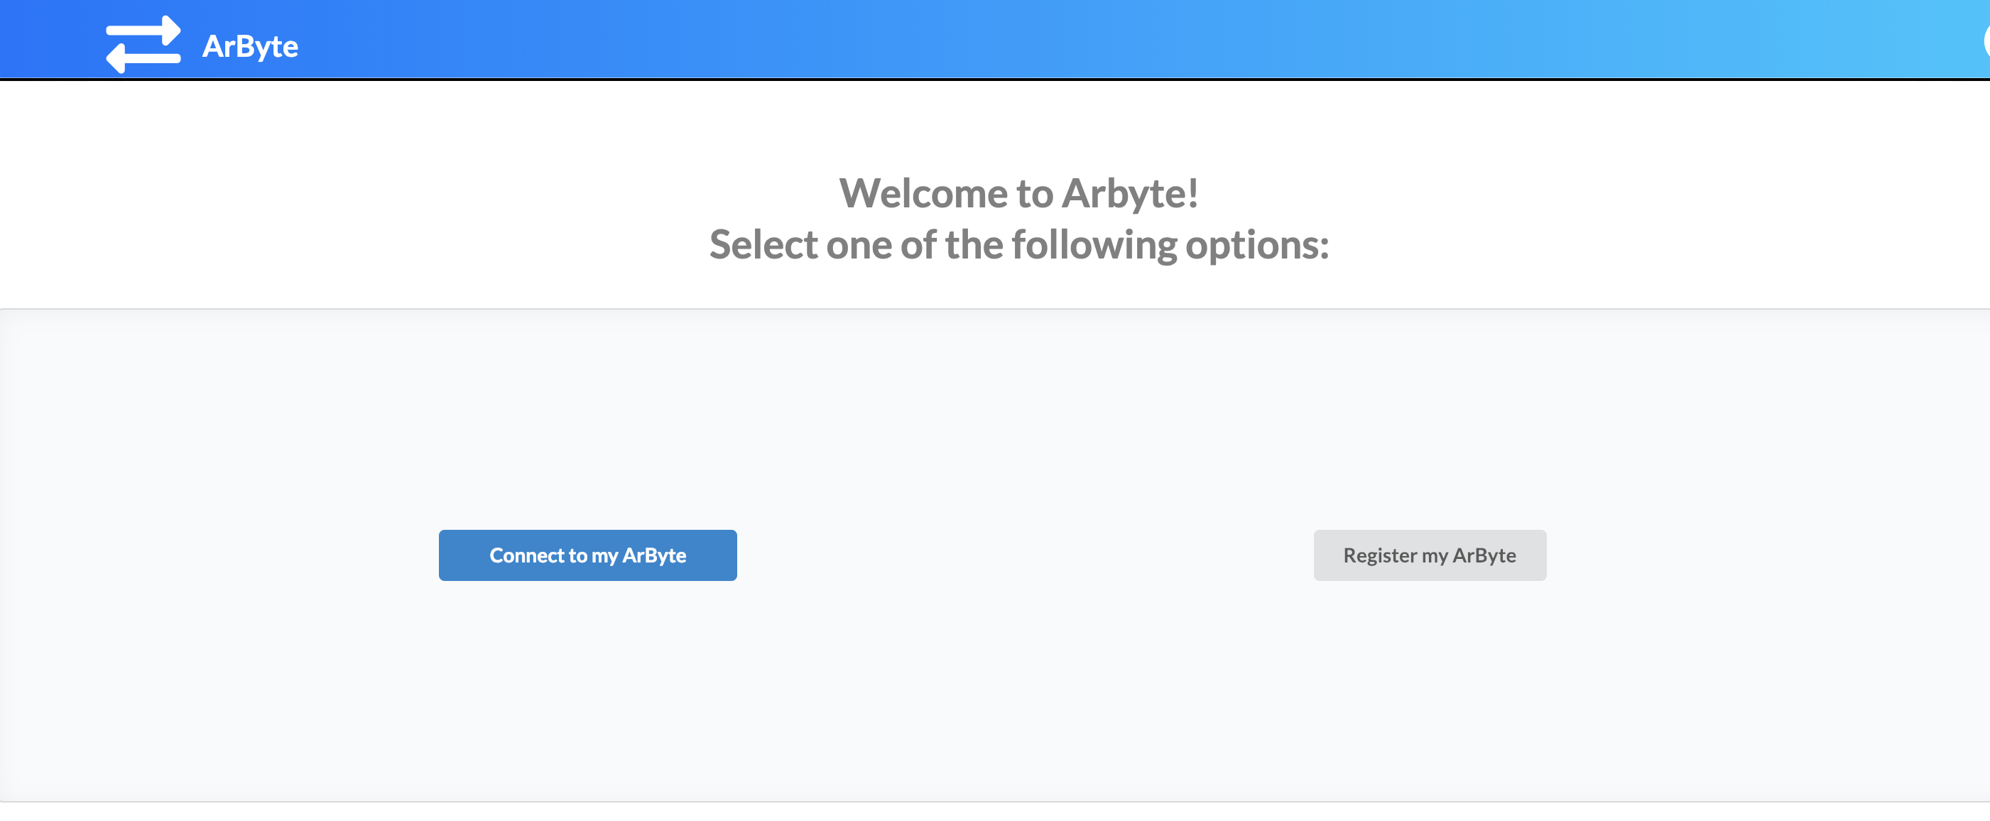Choose the gray Register option

(x=1429, y=555)
